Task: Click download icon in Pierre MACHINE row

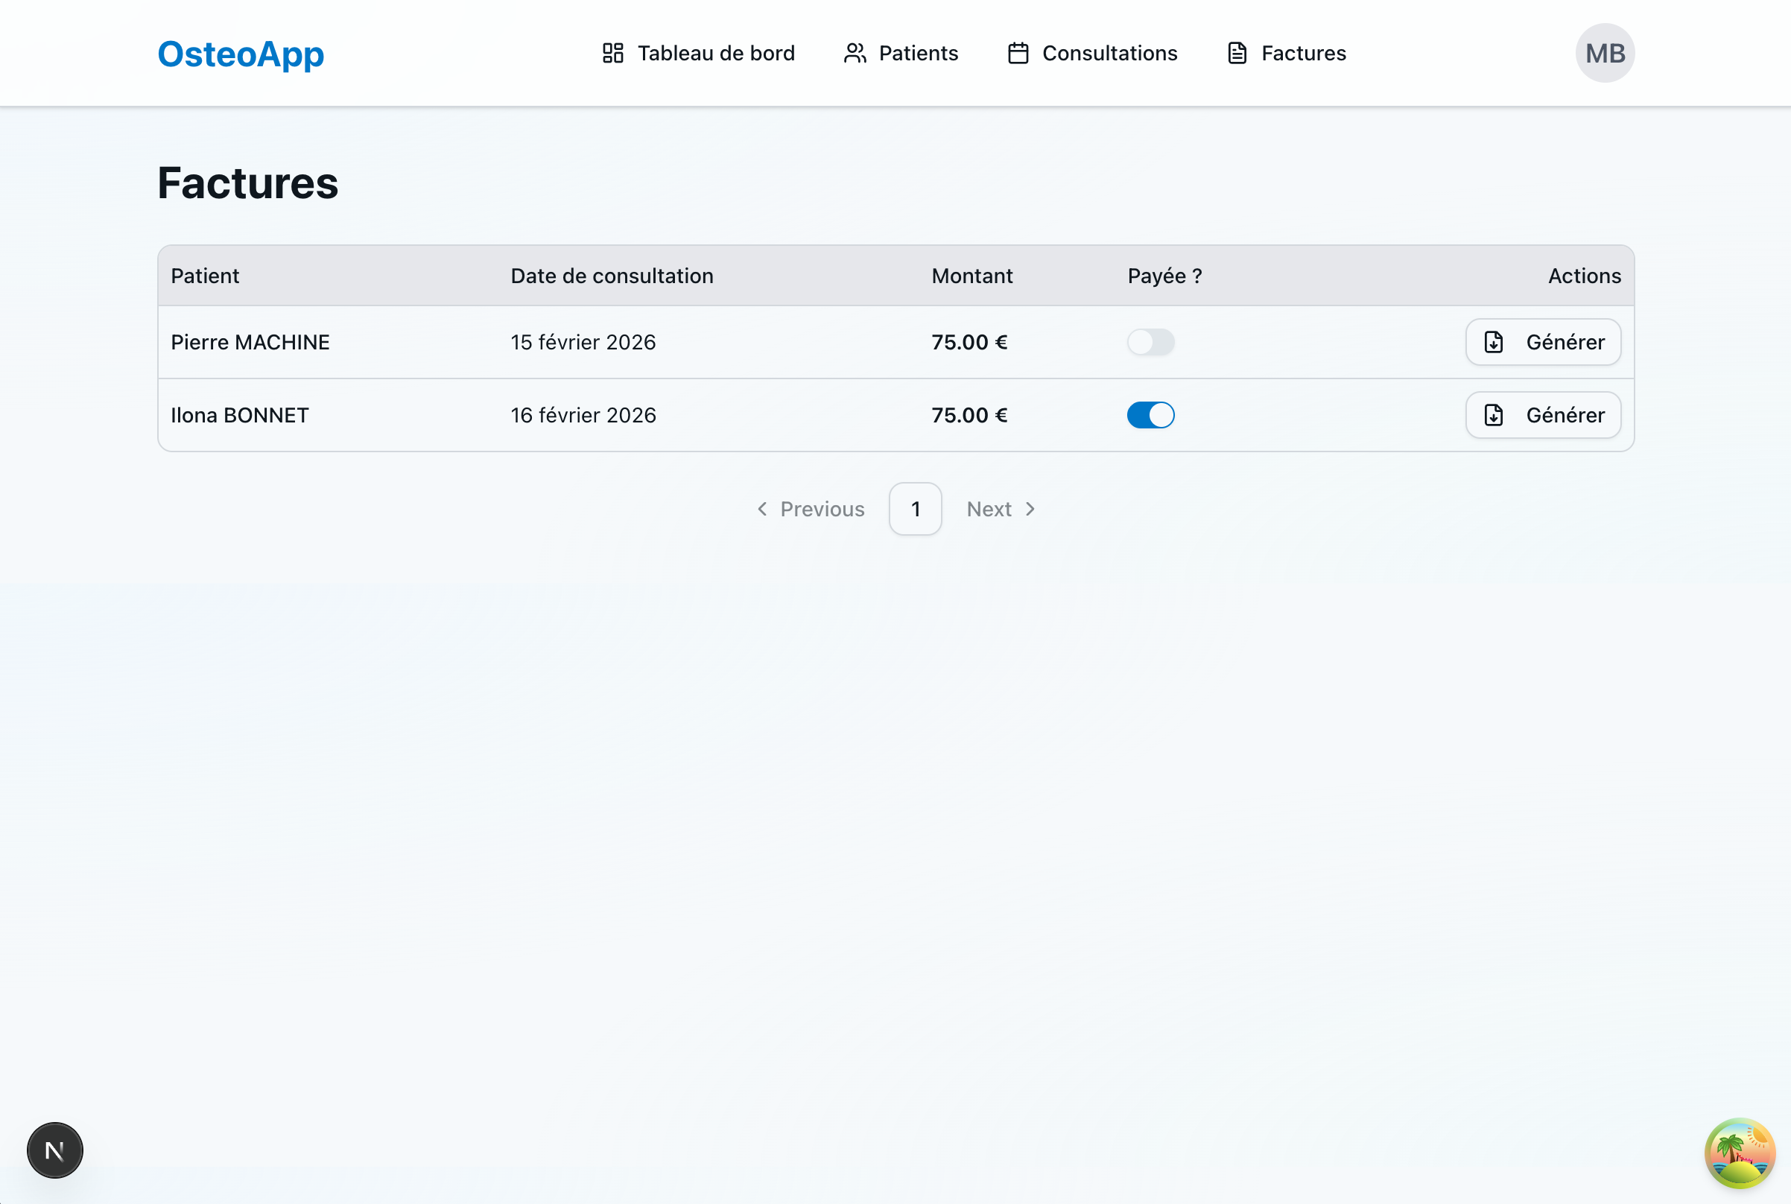Action: [1493, 343]
